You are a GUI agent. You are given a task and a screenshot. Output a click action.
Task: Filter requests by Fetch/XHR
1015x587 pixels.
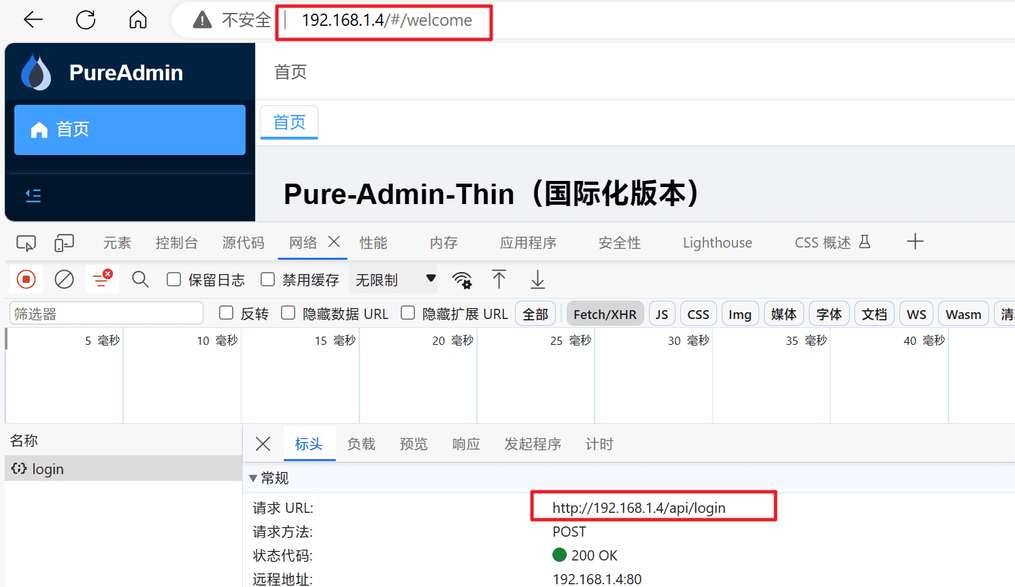click(x=605, y=314)
